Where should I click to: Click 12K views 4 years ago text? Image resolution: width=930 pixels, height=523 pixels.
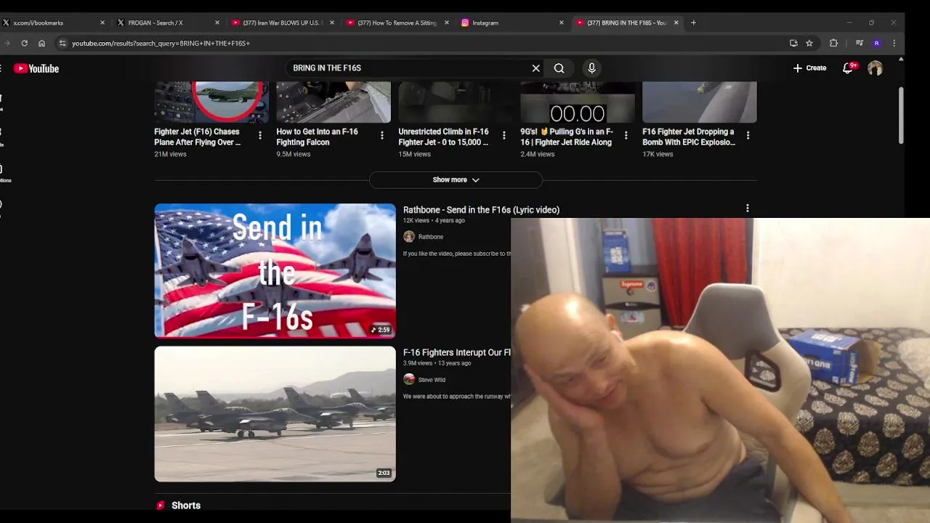tap(434, 221)
